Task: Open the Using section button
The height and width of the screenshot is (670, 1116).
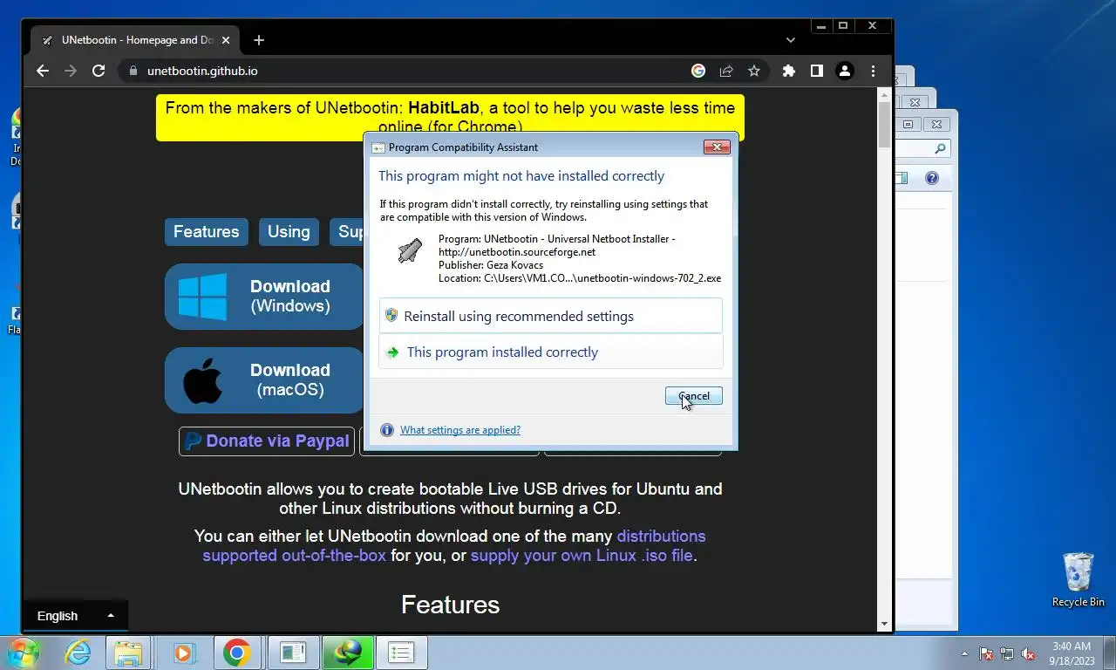Action: tap(289, 232)
